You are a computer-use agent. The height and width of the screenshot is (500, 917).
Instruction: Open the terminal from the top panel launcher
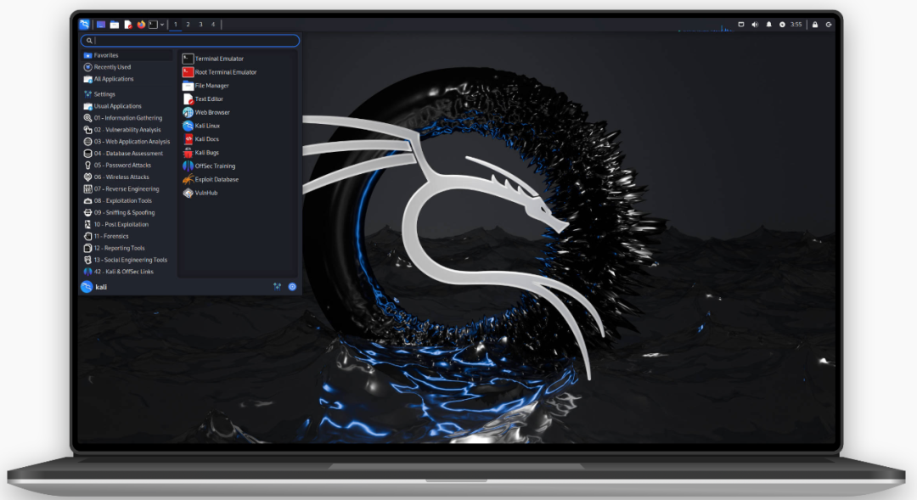[x=153, y=25]
